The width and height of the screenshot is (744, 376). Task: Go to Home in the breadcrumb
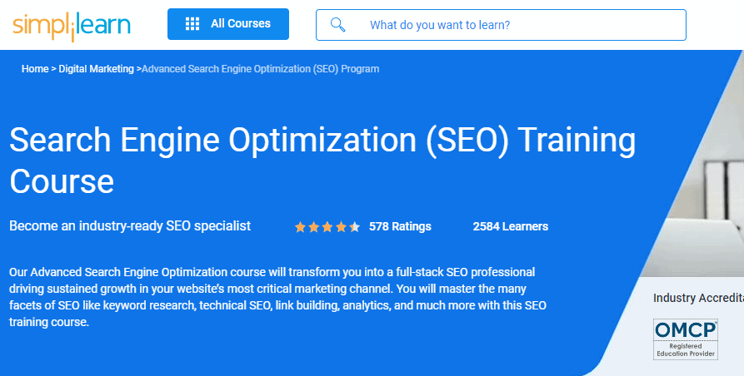(x=35, y=69)
